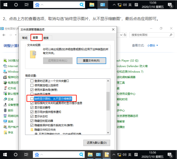Click the 字体 folder icon
Image resolution: width=177 pixels, height=159 pixels.
5,132
